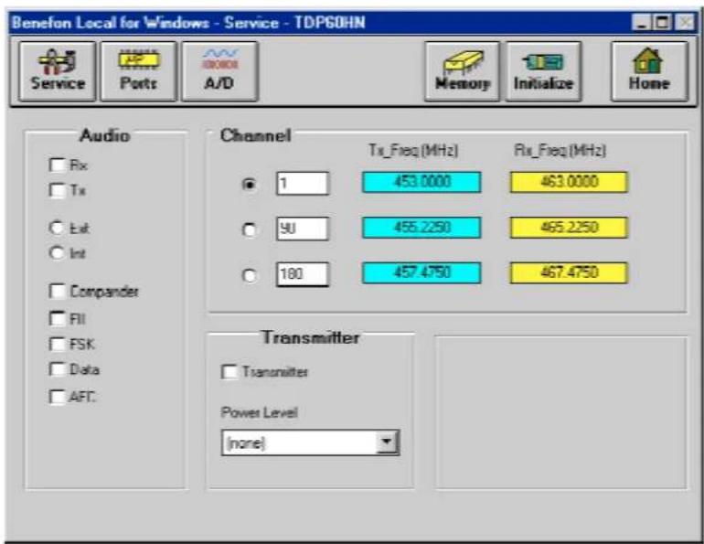Click the channel 90 input field
The width and height of the screenshot is (704, 544).
tap(303, 229)
